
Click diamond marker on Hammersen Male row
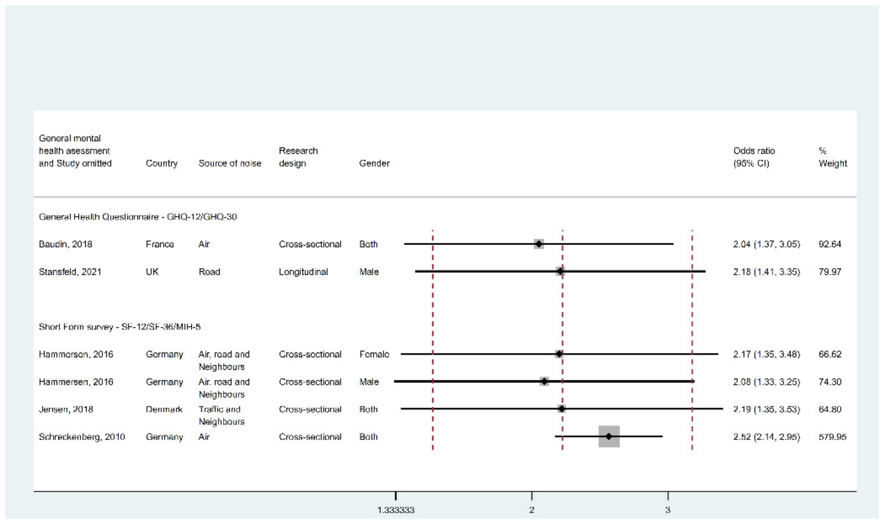tap(544, 381)
